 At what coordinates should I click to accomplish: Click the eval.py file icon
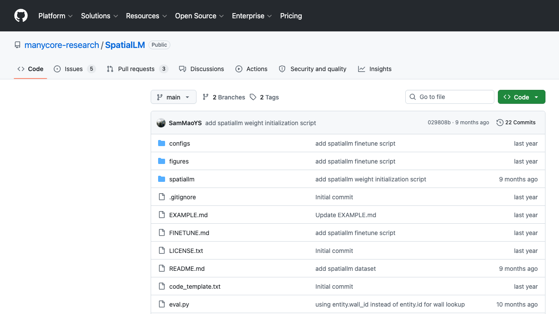point(162,304)
